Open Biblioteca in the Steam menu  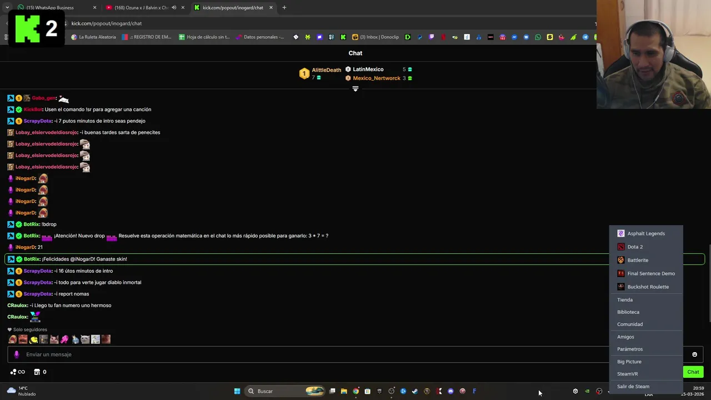coord(645,312)
